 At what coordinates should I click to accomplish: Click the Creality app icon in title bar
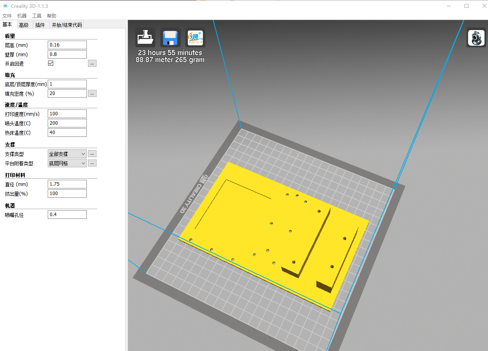(5, 6)
